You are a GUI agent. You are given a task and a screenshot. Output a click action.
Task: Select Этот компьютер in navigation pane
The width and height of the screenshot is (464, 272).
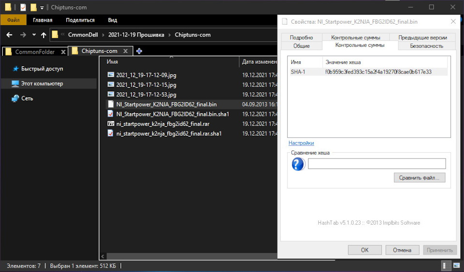click(x=42, y=84)
